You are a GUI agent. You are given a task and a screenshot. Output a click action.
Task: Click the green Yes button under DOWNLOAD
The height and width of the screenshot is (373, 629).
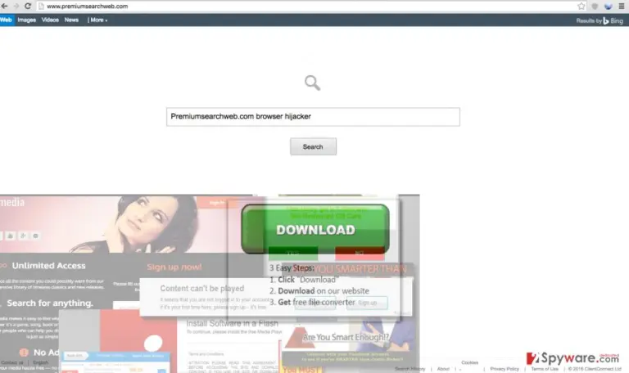(293, 253)
